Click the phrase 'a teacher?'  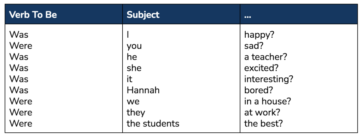pos(265,57)
